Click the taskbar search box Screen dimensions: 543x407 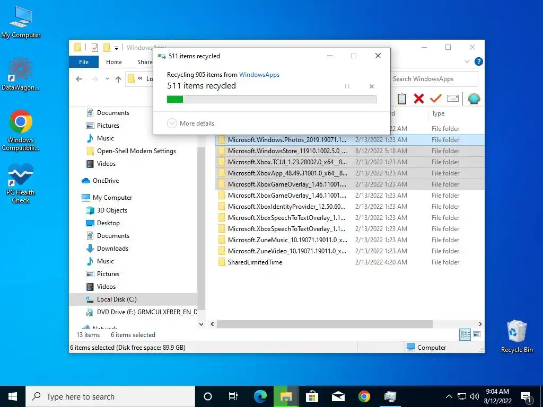click(110, 396)
